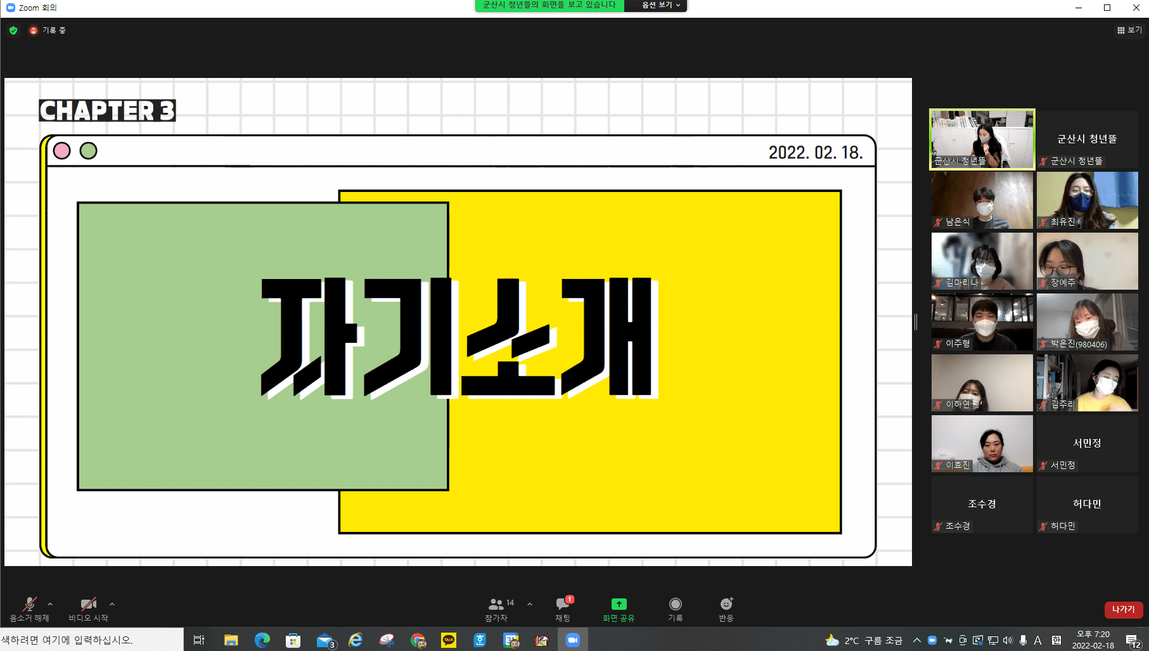Open the 채팅 chat panel
This screenshot has width=1149, height=651.
[x=563, y=609]
